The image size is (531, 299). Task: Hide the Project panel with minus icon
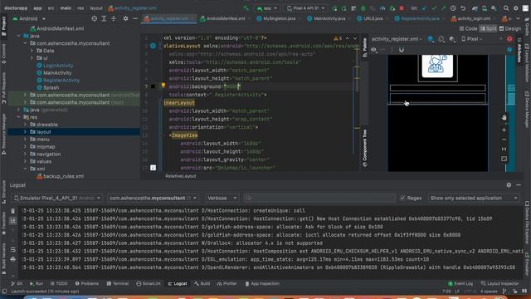[135, 18]
